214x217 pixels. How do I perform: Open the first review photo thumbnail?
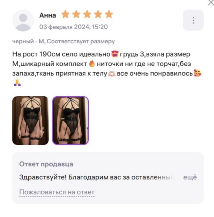[x=30, y=120]
